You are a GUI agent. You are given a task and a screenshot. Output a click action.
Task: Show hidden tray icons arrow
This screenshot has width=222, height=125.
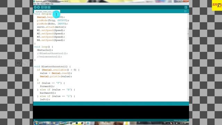click(168, 123)
